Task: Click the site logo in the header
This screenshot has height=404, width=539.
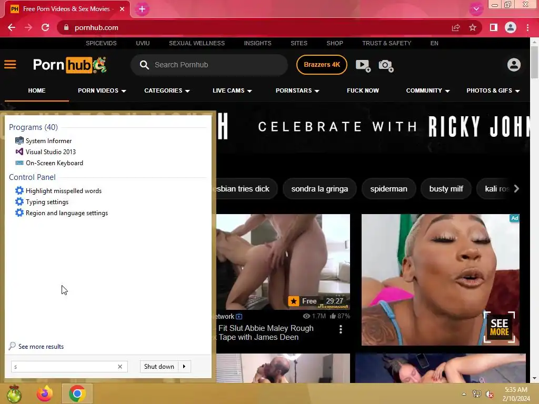Action: pos(70,65)
